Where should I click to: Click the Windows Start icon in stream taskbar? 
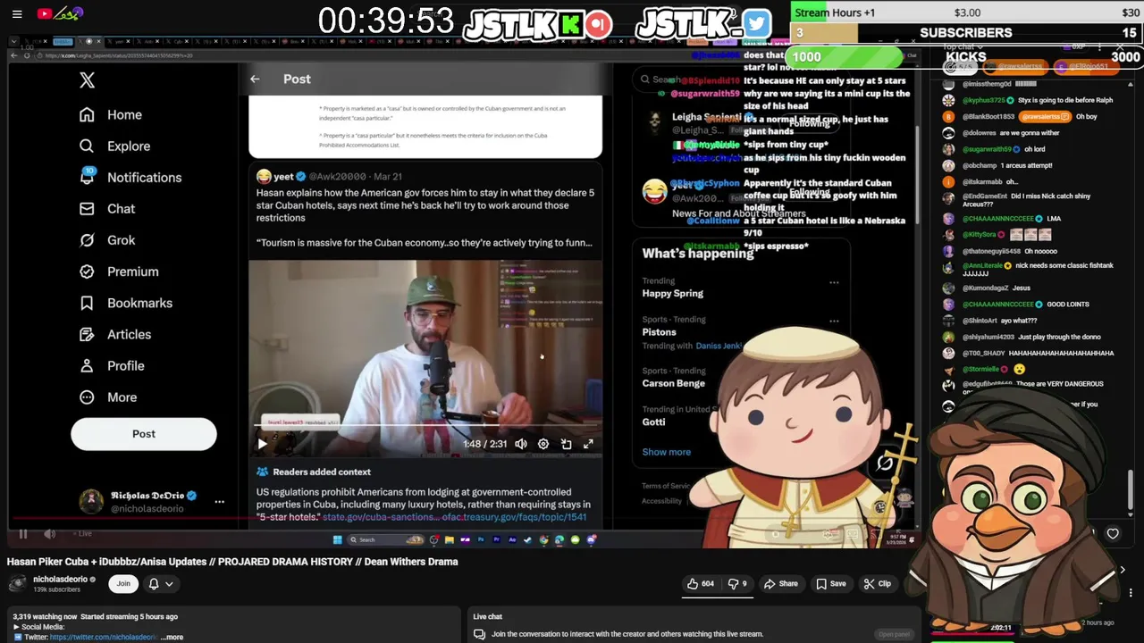pos(337,539)
